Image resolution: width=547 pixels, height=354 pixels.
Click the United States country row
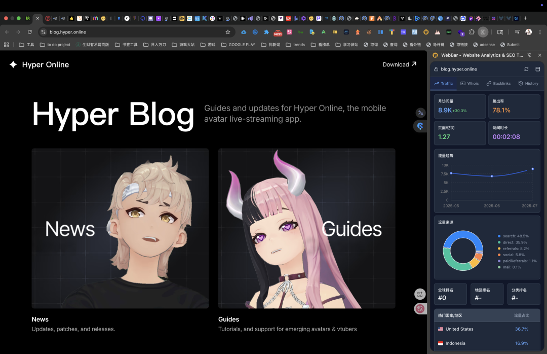point(487,329)
